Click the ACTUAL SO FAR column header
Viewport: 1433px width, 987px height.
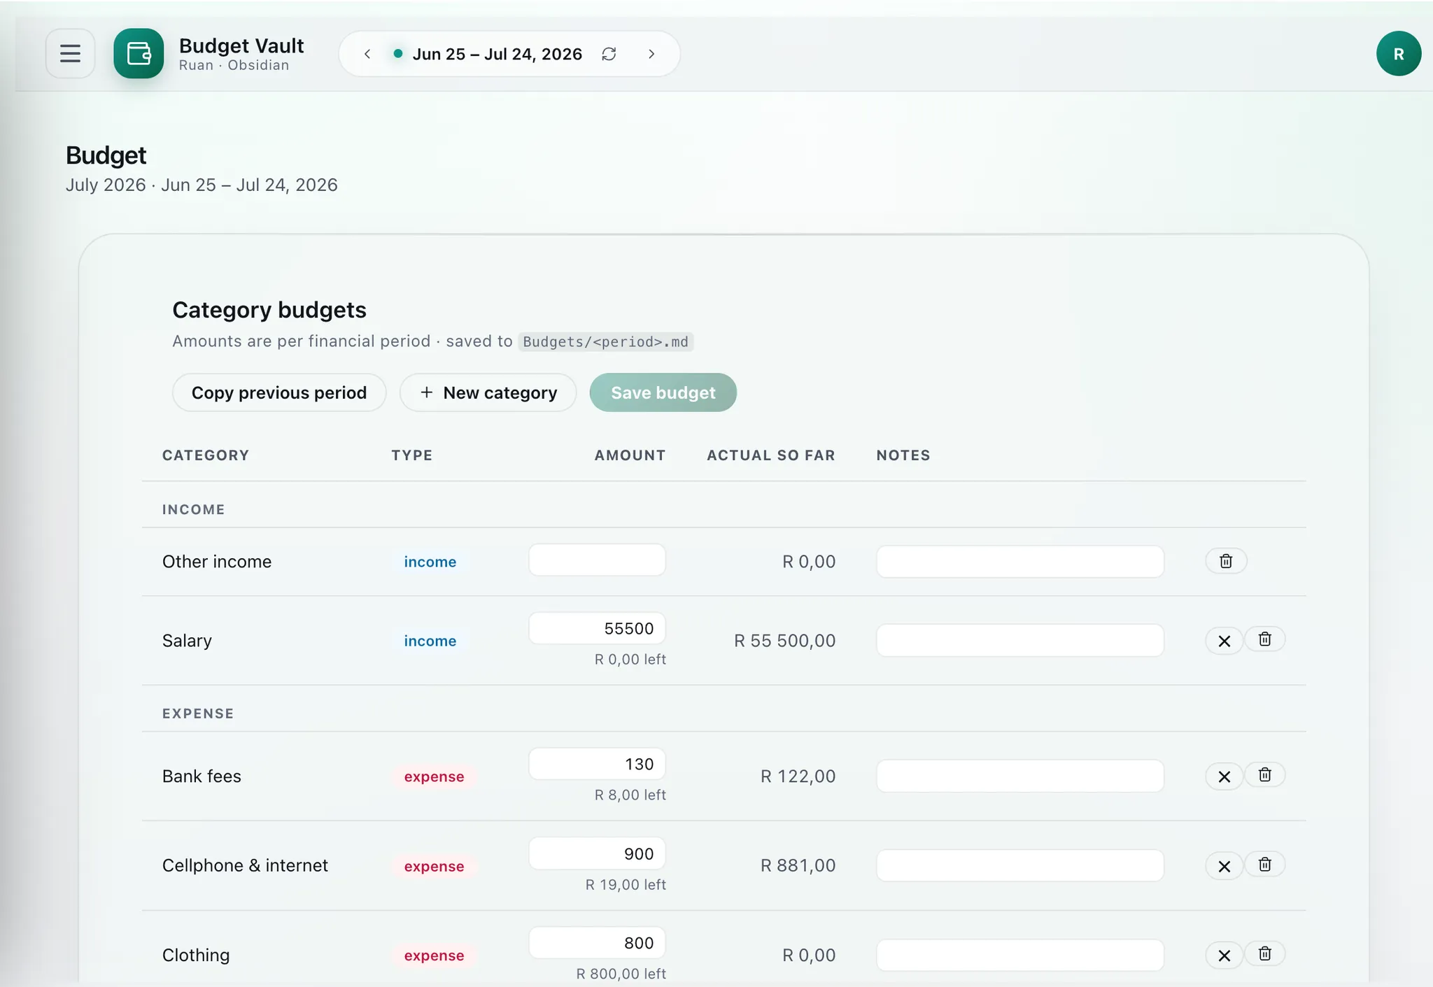tap(771, 455)
